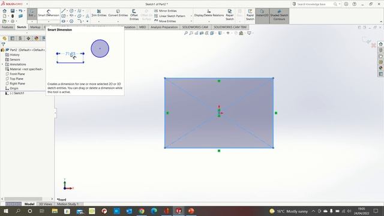Click the Undo icon
The image size is (384, 216).
(20, 11)
